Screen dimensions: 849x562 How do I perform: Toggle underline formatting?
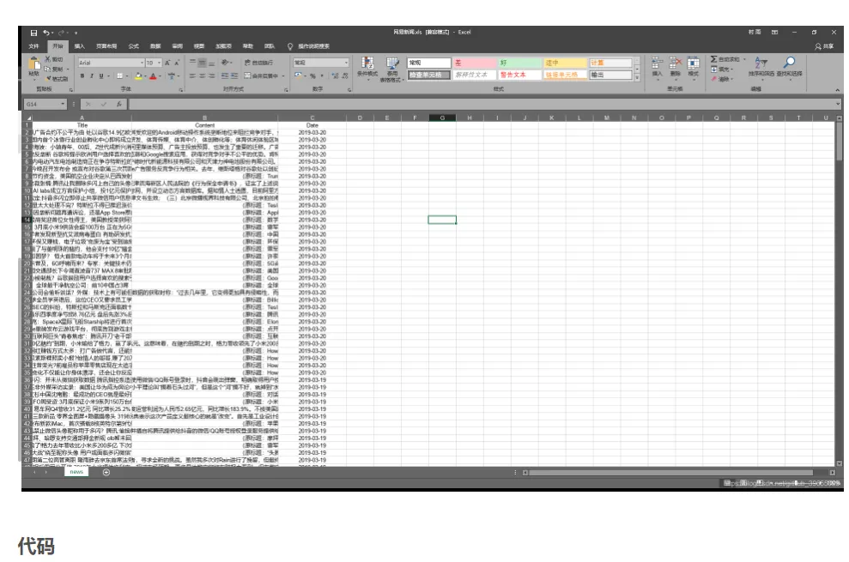(x=100, y=76)
